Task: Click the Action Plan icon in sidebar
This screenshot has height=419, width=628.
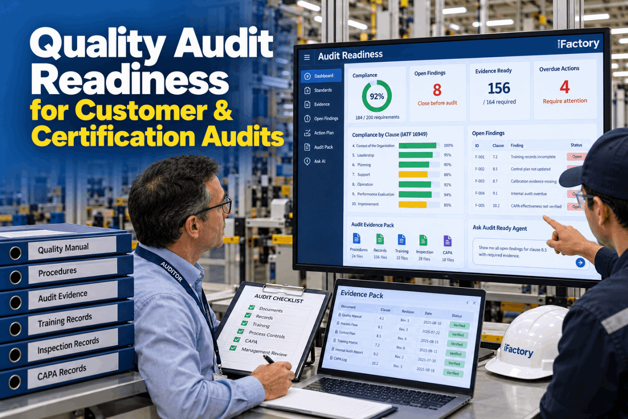Action: [308, 133]
